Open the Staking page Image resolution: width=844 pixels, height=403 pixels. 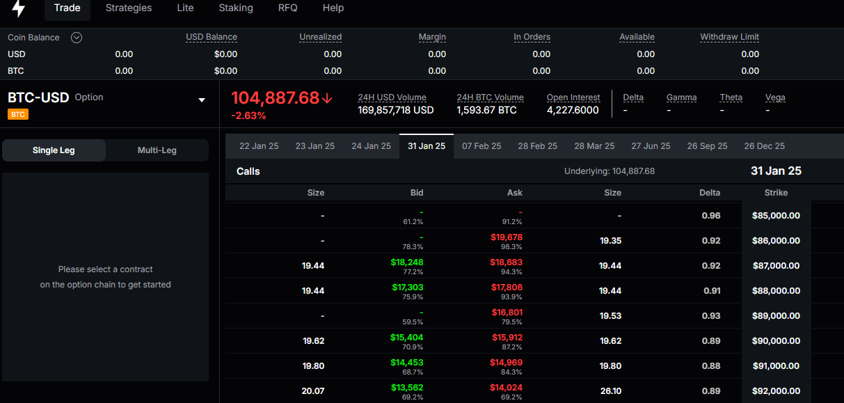[x=236, y=8]
